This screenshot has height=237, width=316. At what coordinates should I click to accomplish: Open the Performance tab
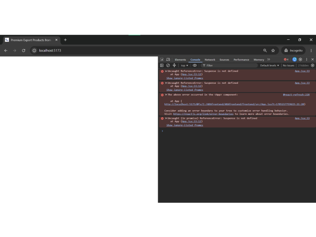click(241, 60)
